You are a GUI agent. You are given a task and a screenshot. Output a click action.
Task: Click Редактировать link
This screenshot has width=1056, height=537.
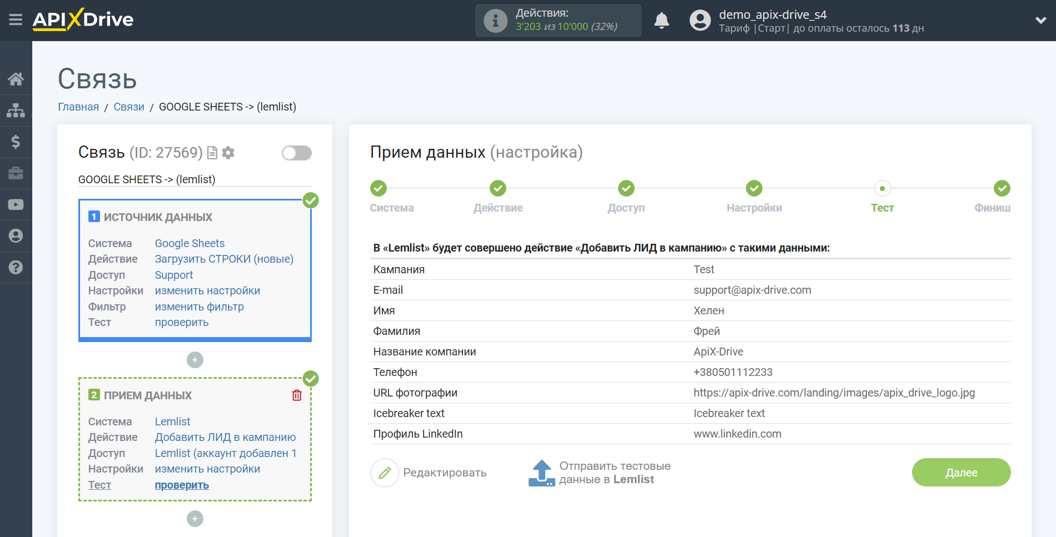point(445,473)
